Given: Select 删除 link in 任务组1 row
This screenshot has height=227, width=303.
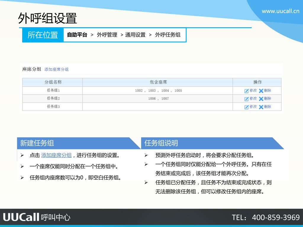Looking at the screenshot, I should (267, 90).
